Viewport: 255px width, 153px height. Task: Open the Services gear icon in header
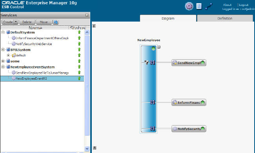click(x=189, y=6)
